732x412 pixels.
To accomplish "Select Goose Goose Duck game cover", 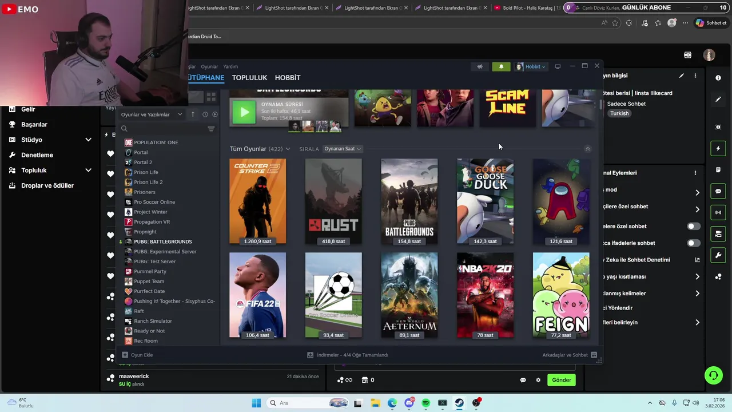I will pos(485,201).
